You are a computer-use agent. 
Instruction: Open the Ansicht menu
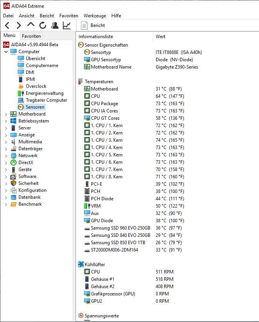tap(27, 16)
